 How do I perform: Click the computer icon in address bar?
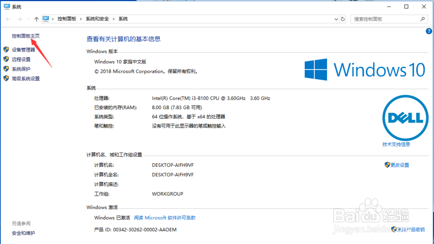coord(46,19)
